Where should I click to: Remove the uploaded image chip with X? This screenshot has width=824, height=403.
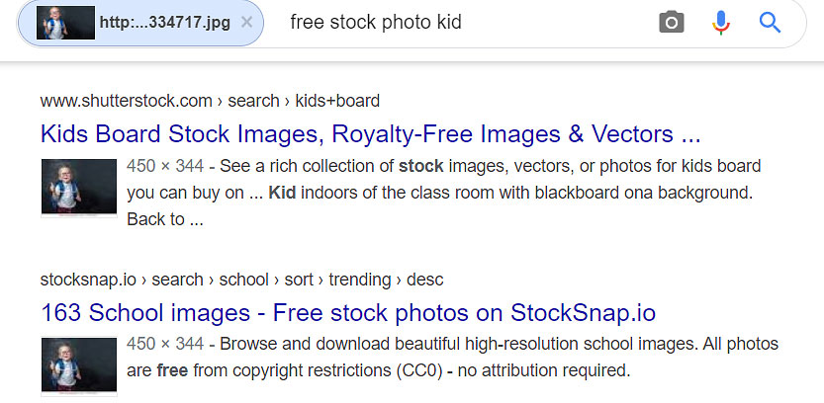pyautogui.click(x=247, y=23)
